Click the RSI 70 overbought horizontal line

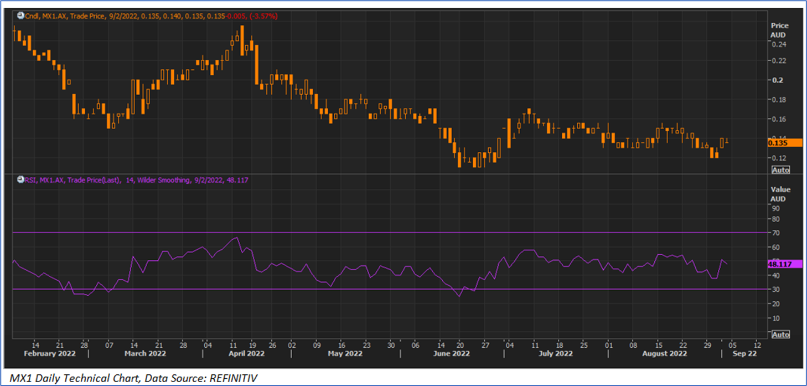[x=387, y=233]
